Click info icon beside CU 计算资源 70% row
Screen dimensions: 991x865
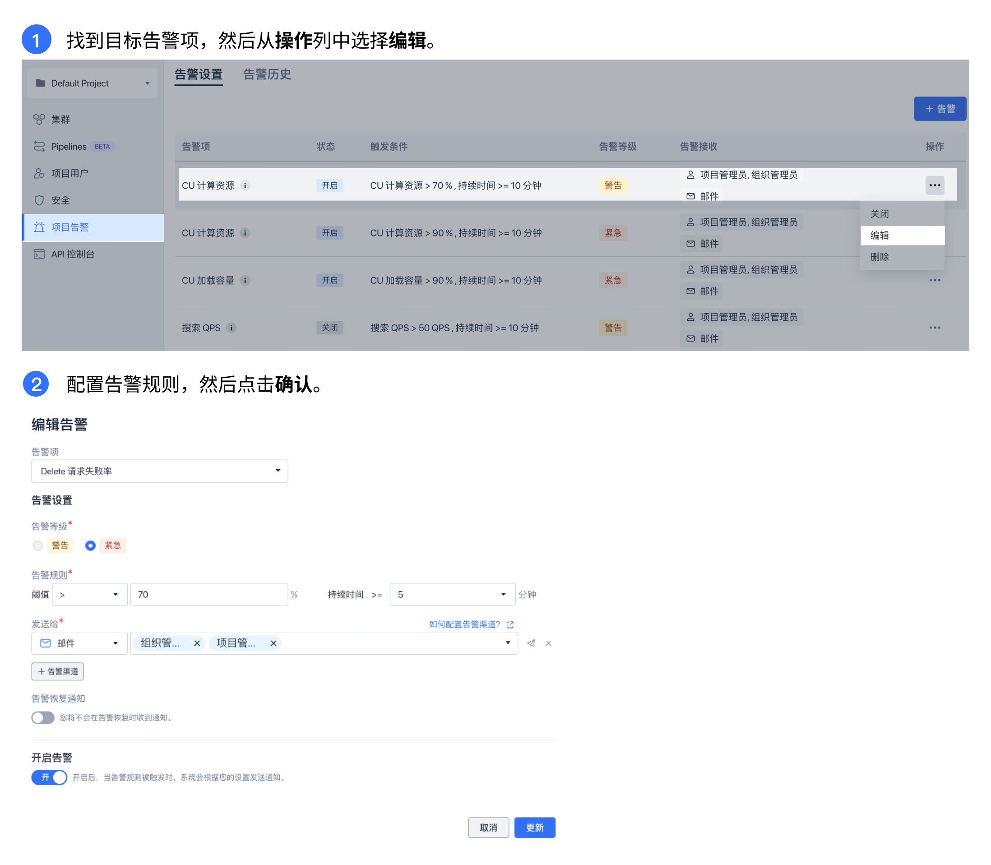click(x=245, y=185)
